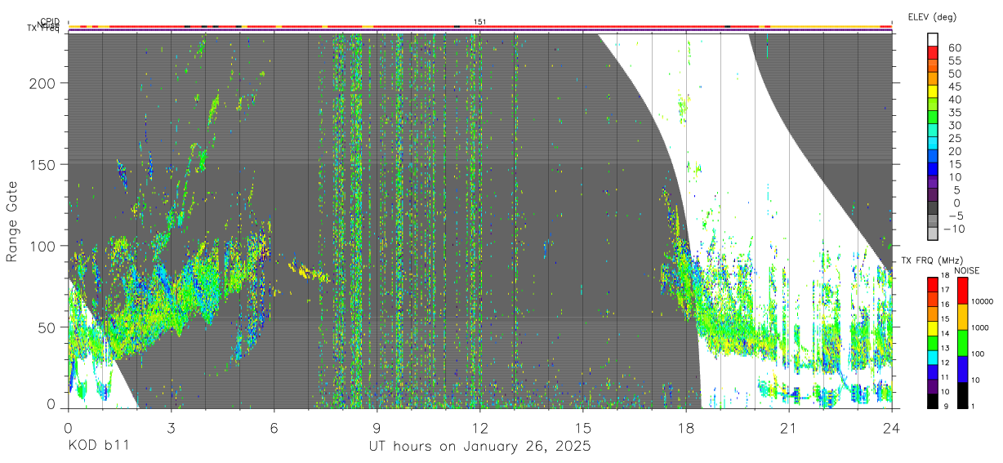The width and height of the screenshot is (1003, 463).
Task: Click the x-axis tick label '6'
Action: 274,428
